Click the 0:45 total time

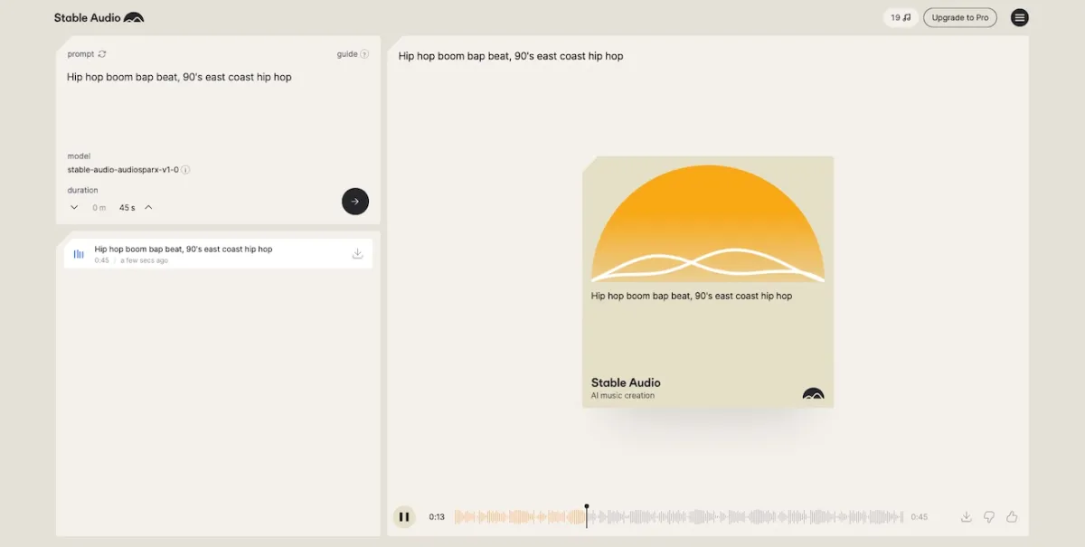[919, 517]
